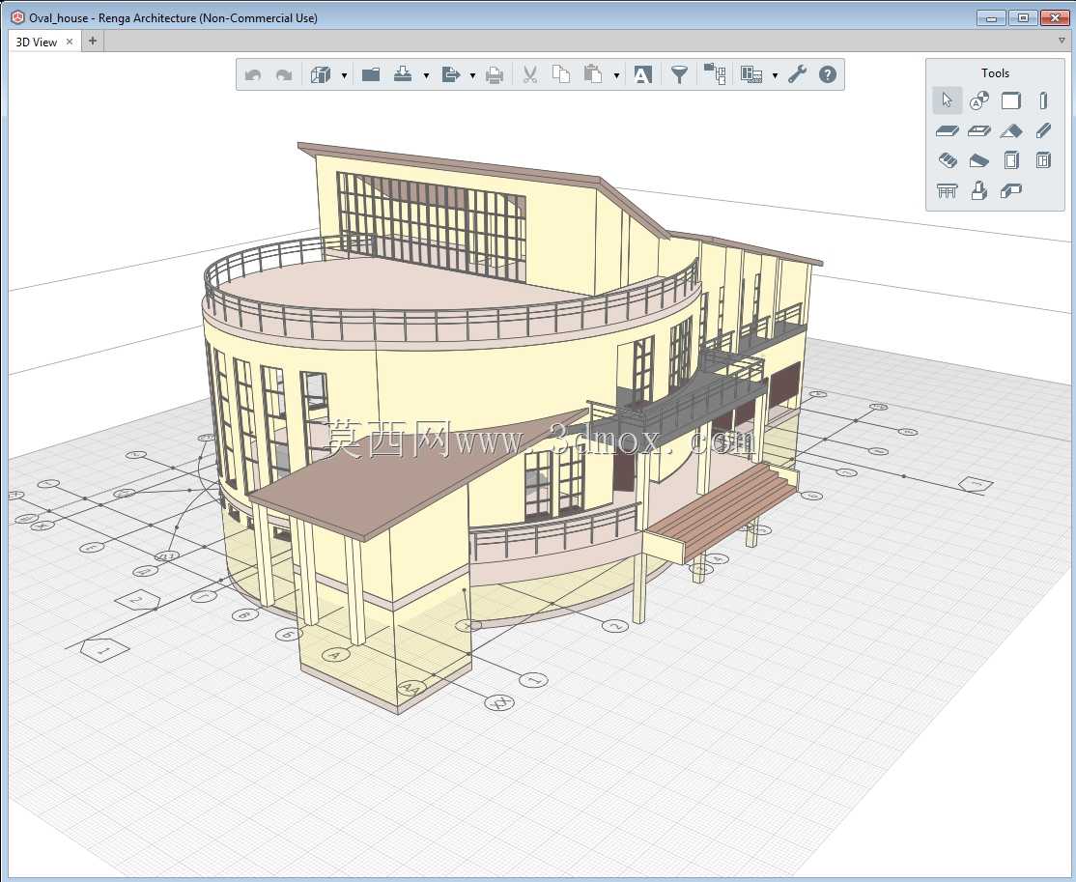The height and width of the screenshot is (882, 1076).
Task: Select the Beam tool in Tools
Action: [x=1043, y=130]
